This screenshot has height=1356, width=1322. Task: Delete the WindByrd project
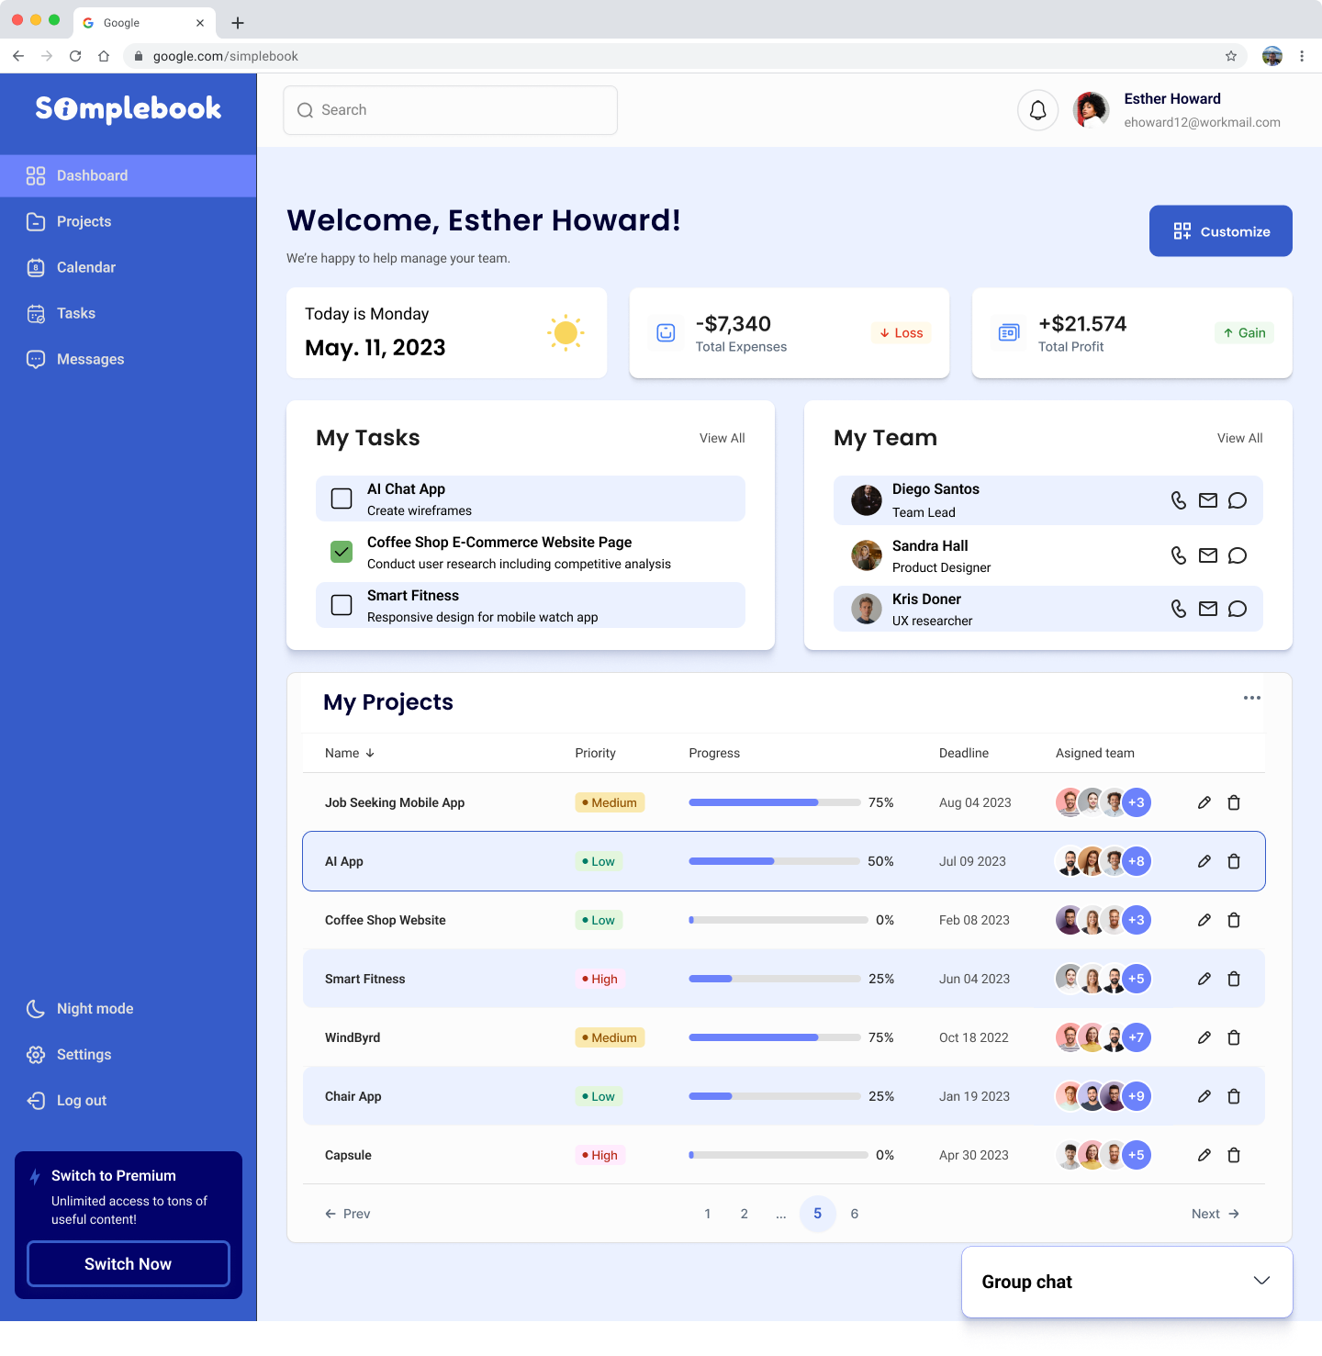[x=1234, y=1037]
